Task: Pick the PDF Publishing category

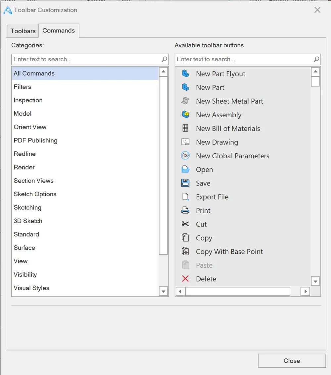Action: [85, 140]
